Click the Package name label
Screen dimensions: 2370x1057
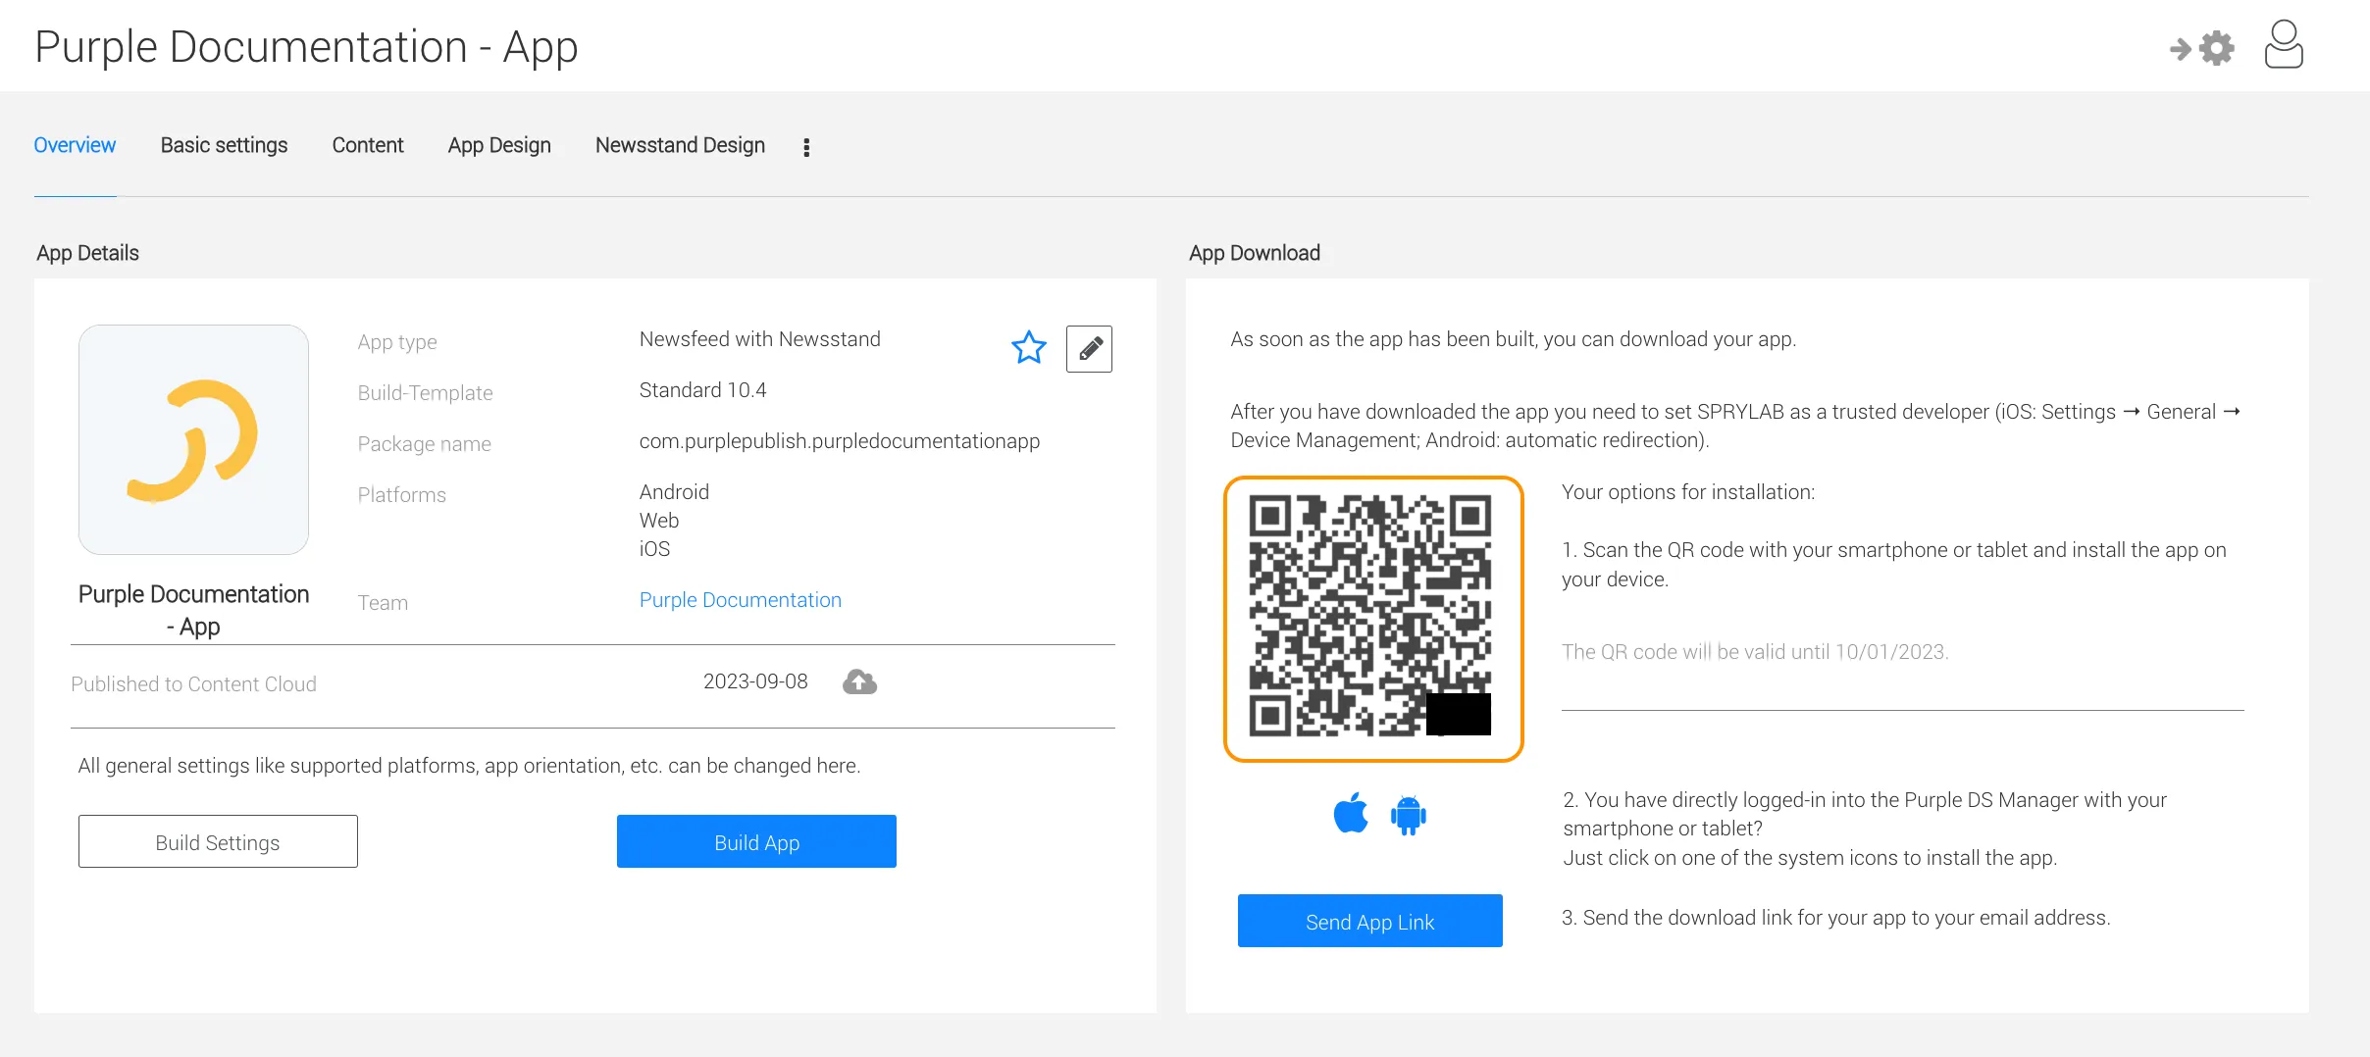(x=424, y=444)
